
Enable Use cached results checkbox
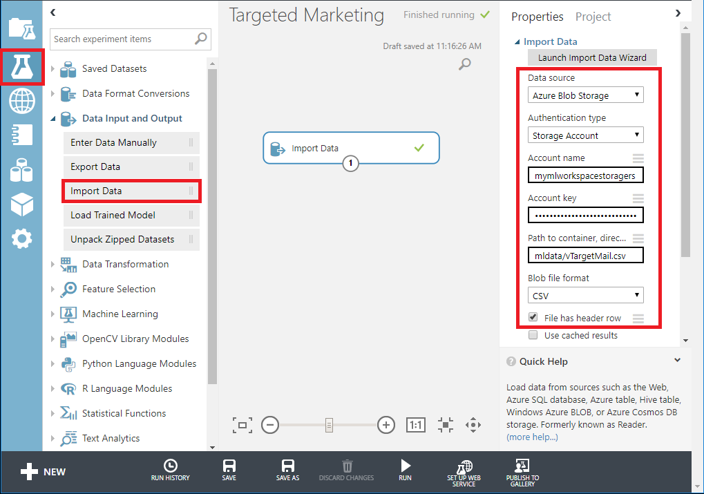coord(533,335)
